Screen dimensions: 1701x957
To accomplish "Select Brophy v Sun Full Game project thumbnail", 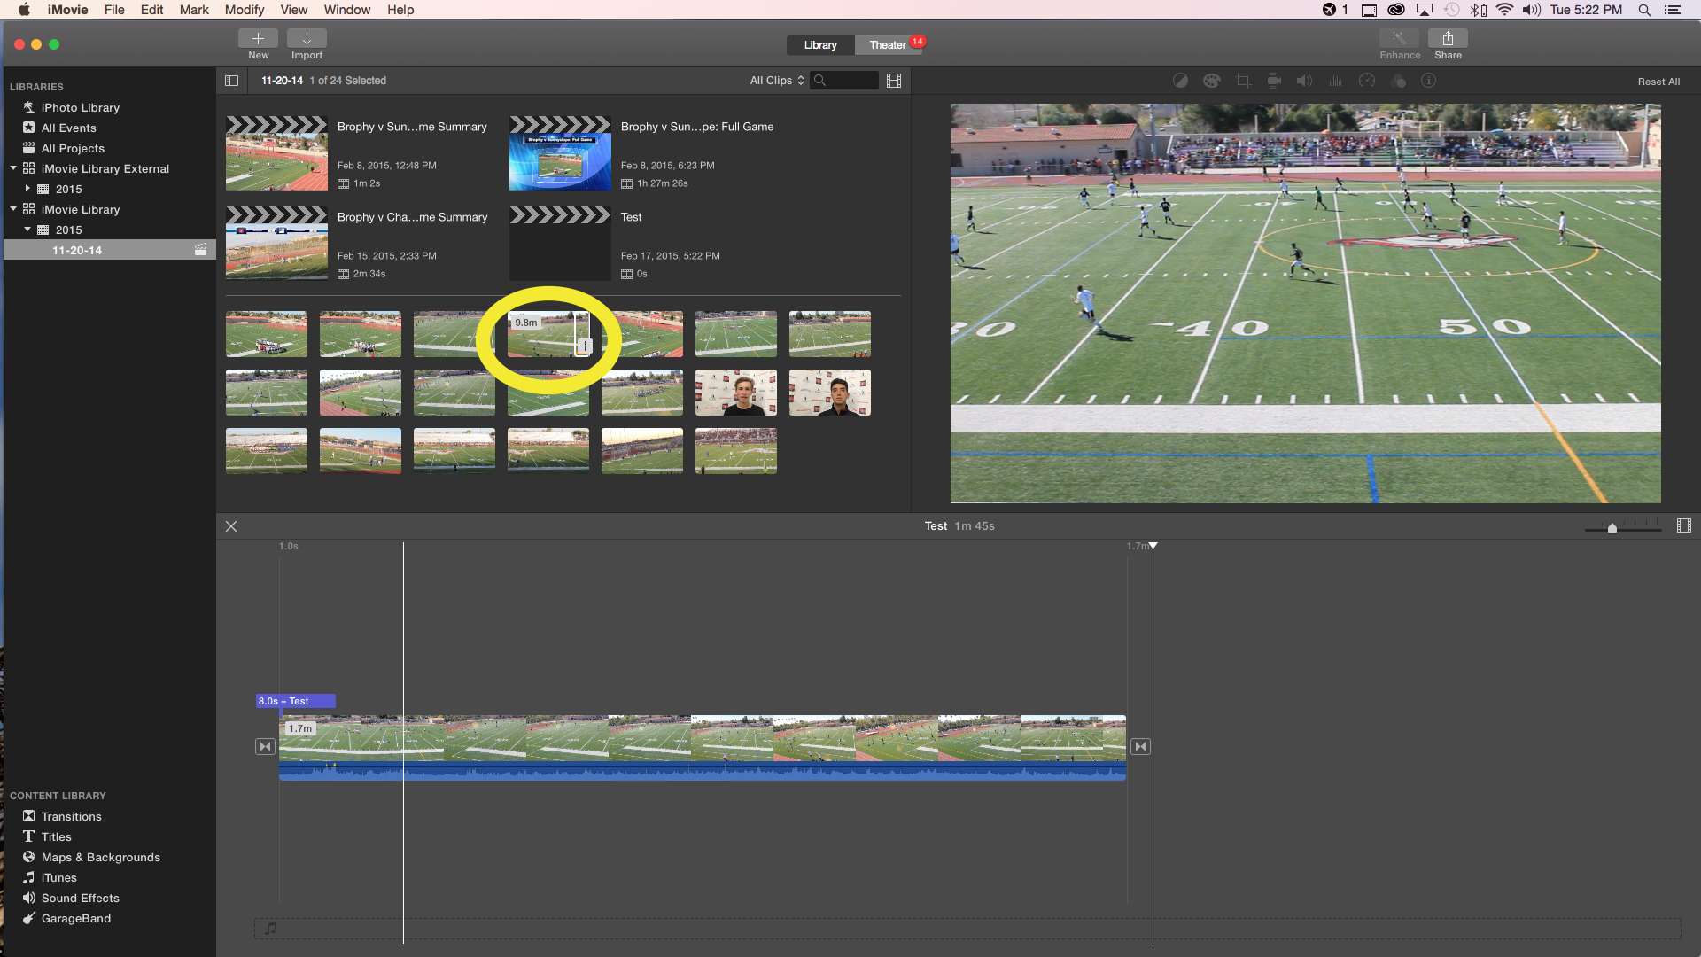I will tap(560, 153).
